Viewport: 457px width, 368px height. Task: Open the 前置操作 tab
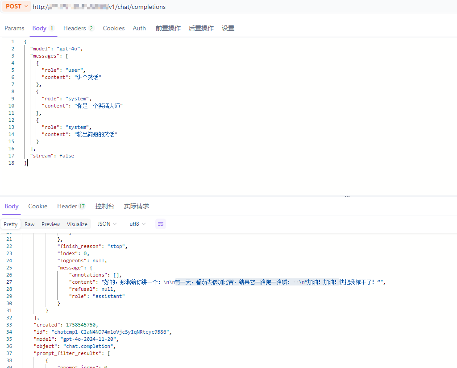168,28
